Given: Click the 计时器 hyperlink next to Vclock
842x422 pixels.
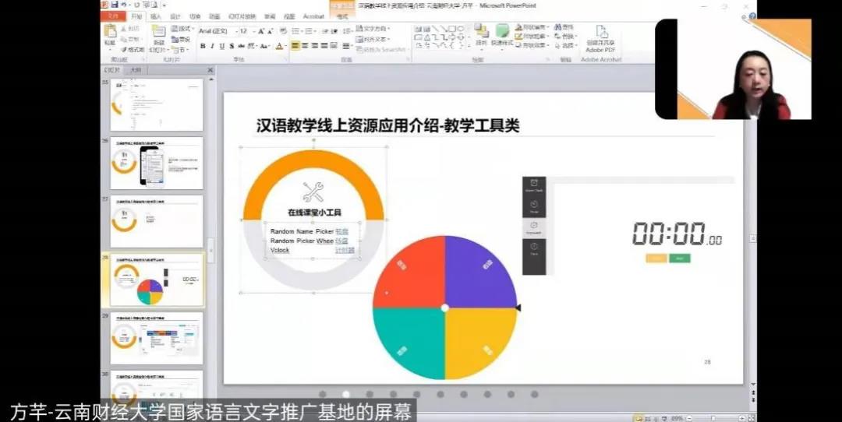Looking at the screenshot, I should coord(345,251).
